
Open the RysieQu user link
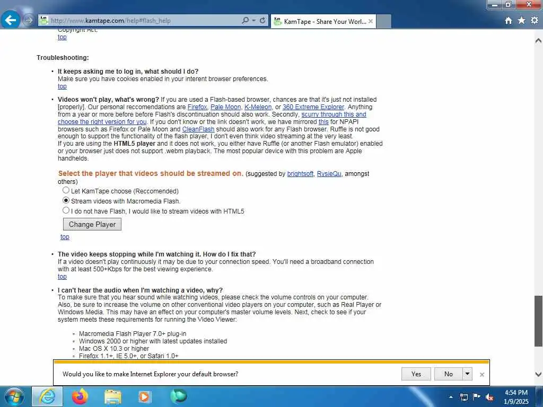(329, 174)
